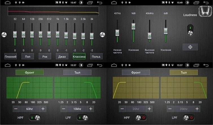Decrease the 10khz LPF frequency with minus
The height and width of the screenshot is (125, 213).
point(63,109)
